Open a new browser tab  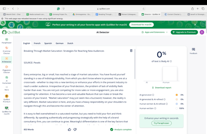(198, 9)
